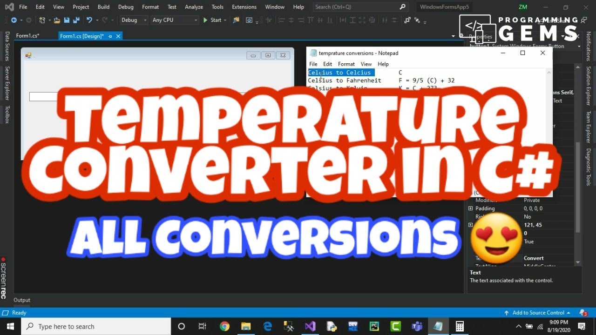Viewport: 596px width, 335px height.
Task: Click the Navigate Backward toolbar icon
Action: tap(14, 20)
